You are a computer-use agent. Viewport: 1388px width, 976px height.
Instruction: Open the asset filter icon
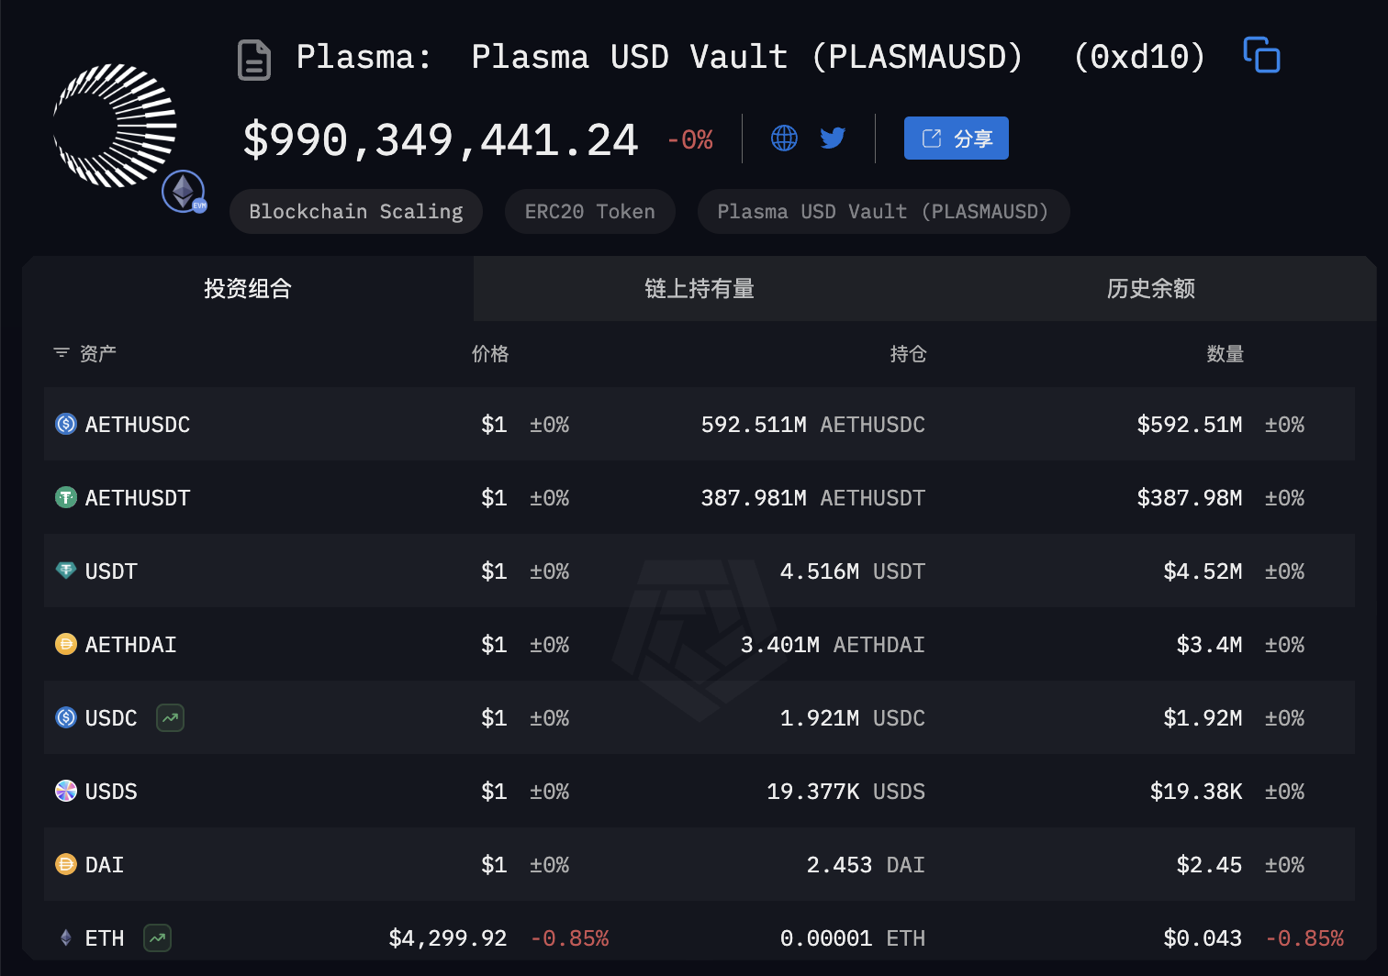(62, 353)
